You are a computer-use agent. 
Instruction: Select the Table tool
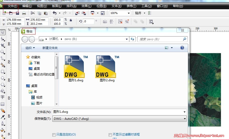point(3,104)
